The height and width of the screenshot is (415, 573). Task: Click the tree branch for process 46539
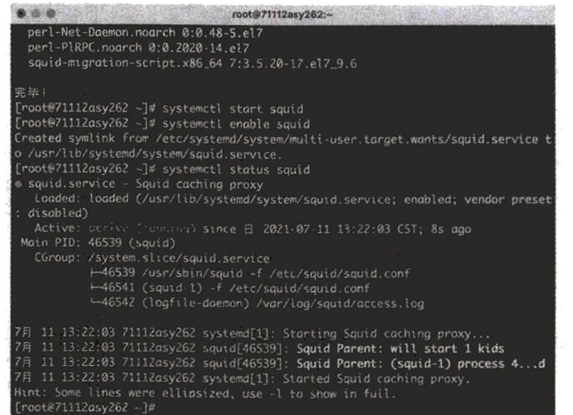(x=96, y=273)
